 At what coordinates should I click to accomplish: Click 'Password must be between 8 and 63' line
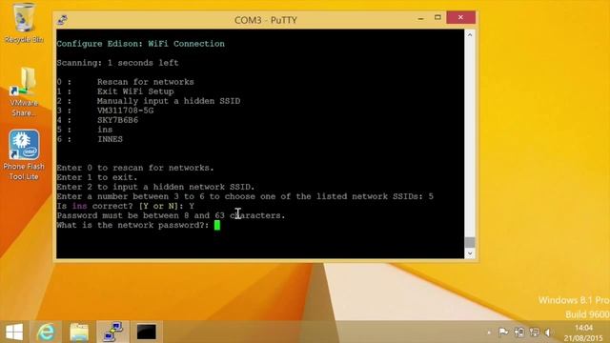pos(171,215)
